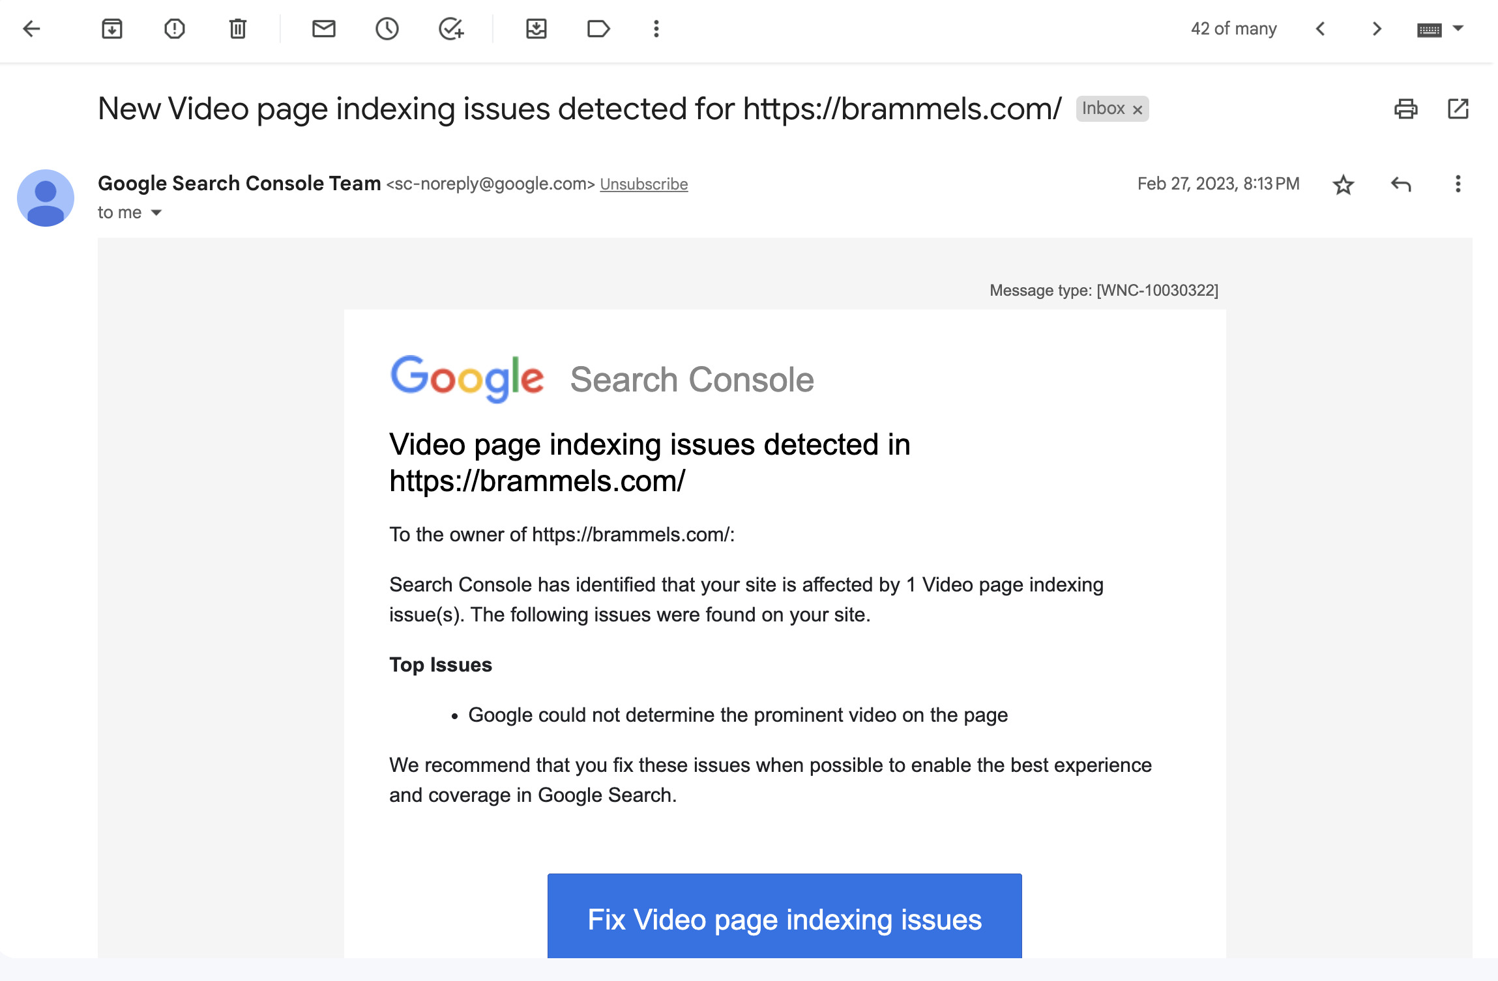Archive this email
The width and height of the screenshot is (1498, 981).
[x=112, y=29]
